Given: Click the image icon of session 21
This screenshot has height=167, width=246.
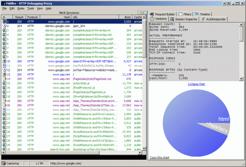Looking at the screenshot, I should (4, 109).
